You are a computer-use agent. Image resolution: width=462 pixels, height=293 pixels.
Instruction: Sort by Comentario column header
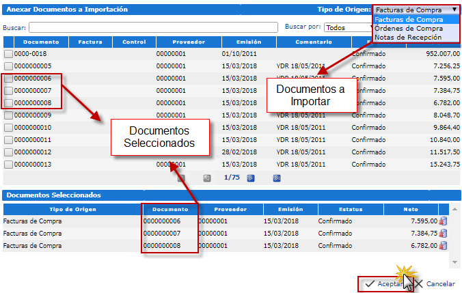[314, 42]
